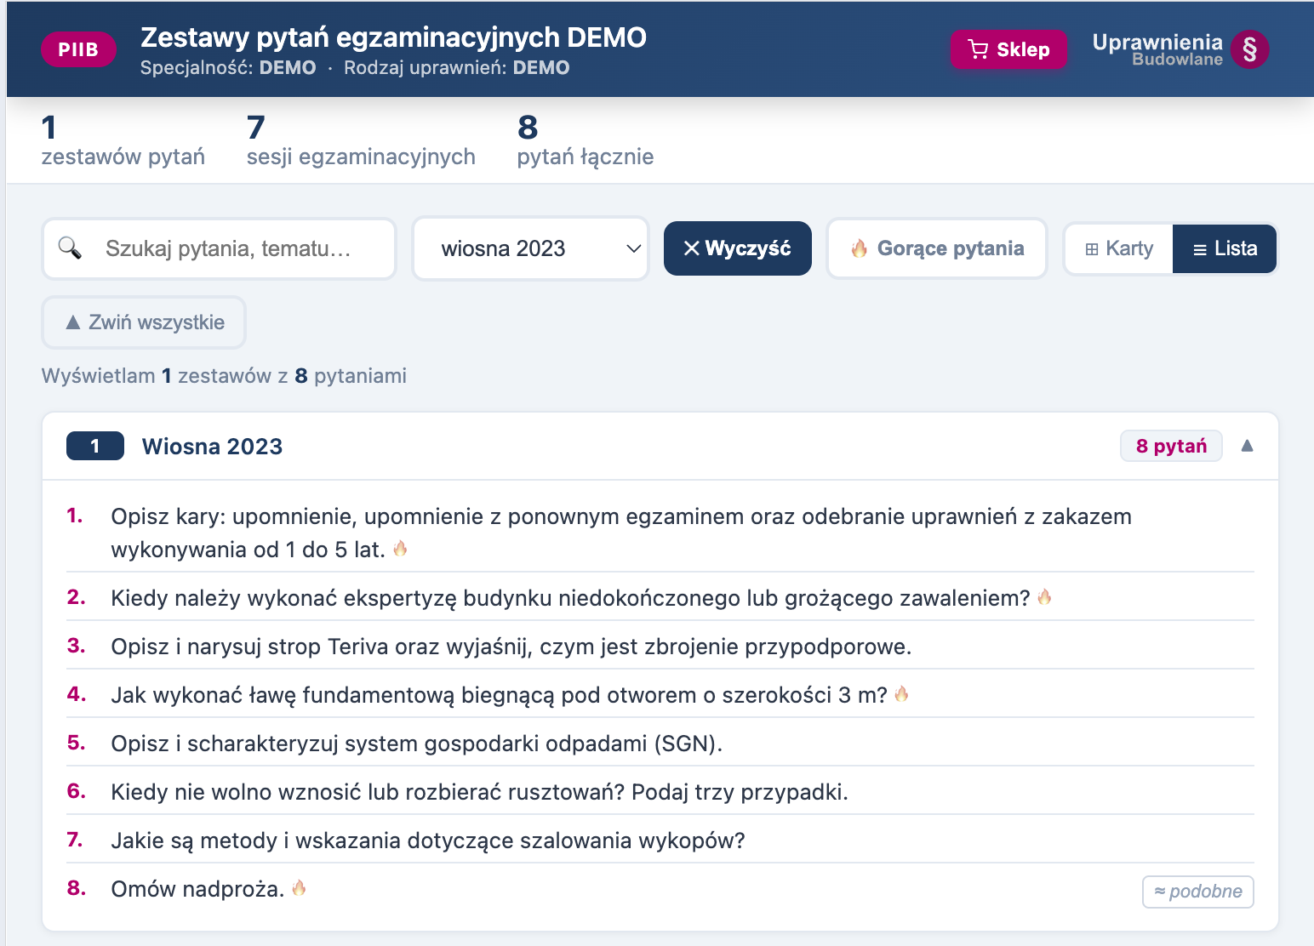Clear filters with Wyczyść button
Viewport: 1314px width, 946px height.
tap(738, 248)
